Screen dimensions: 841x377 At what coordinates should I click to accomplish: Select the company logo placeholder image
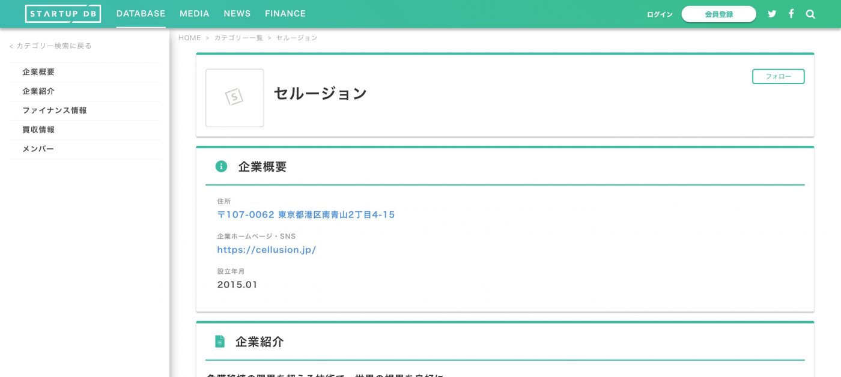[234, 98]
